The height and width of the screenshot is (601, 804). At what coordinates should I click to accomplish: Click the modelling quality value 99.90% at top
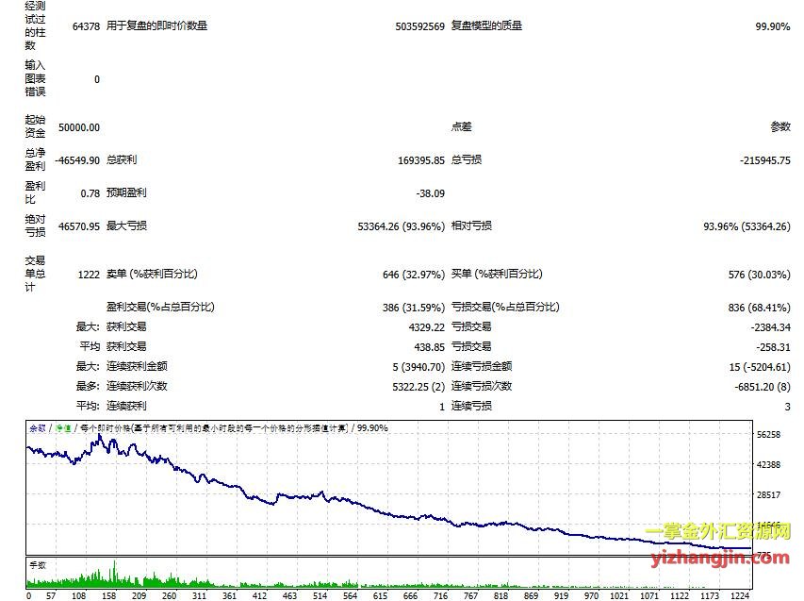(772, 26)
